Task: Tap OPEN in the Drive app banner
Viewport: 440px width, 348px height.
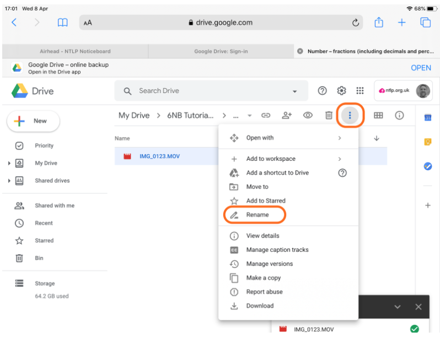Action: point(421,68)
